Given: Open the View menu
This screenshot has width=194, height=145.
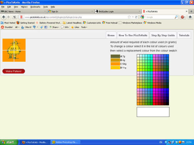Looking at the screenshot, I should click(16, 7).
